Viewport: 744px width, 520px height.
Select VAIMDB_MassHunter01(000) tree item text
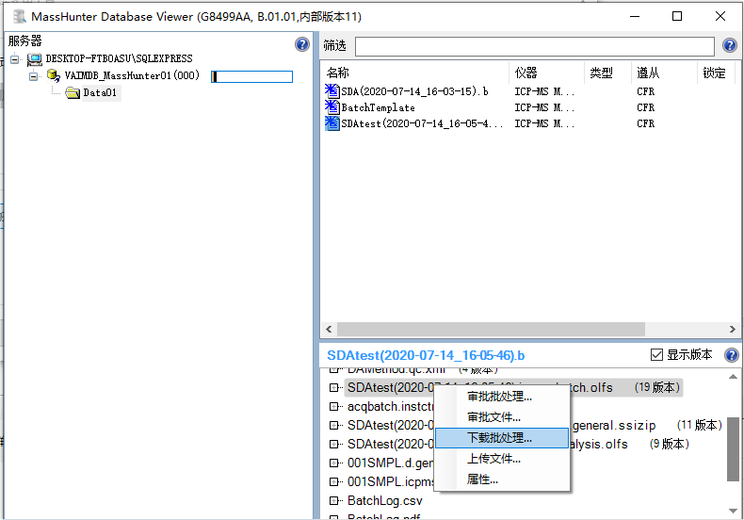[x=132, y=75]
